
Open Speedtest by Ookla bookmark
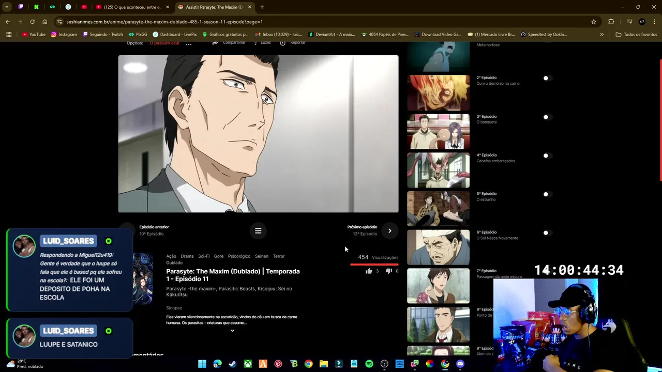click(544, 35)
